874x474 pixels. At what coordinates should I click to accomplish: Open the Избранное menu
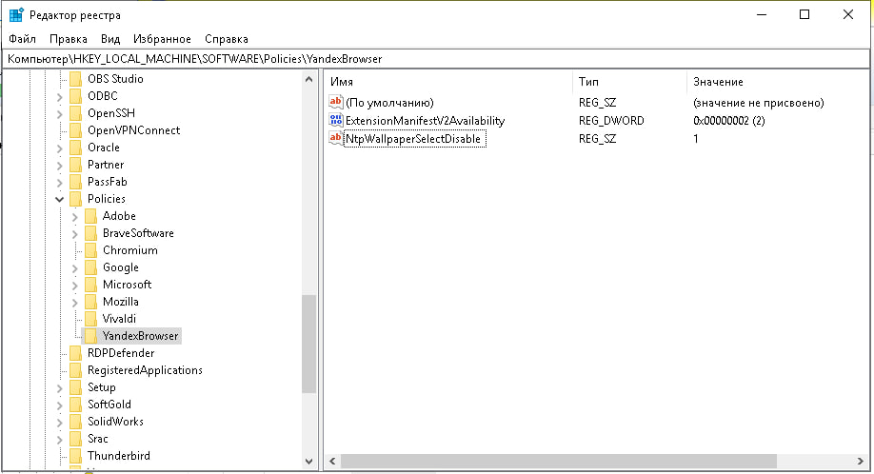(162, 39)
